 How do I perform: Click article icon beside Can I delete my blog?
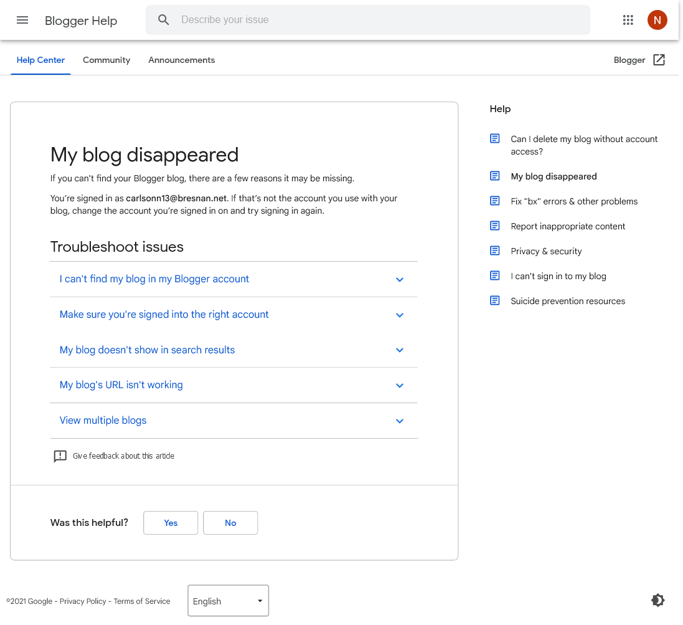[x=495, y=138]
